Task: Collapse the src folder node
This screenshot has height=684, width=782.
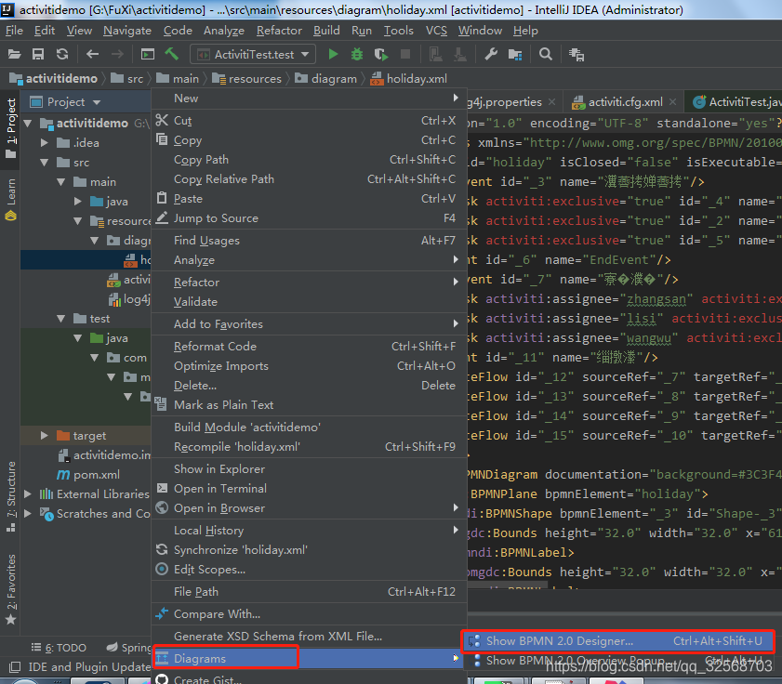Action: point(45,163)
